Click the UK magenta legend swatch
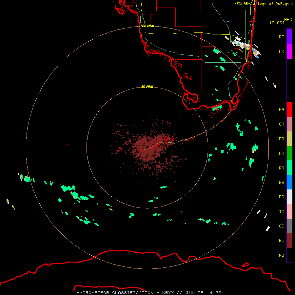 coord(289,51)
